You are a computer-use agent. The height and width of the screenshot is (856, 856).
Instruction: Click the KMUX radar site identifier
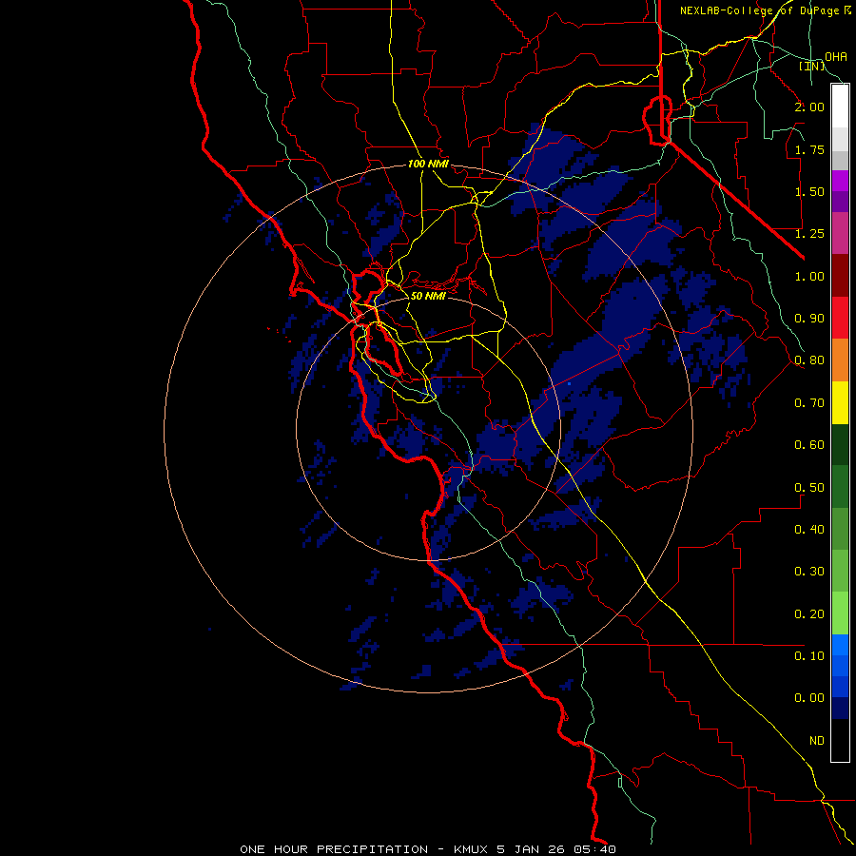tap(471, 849)
